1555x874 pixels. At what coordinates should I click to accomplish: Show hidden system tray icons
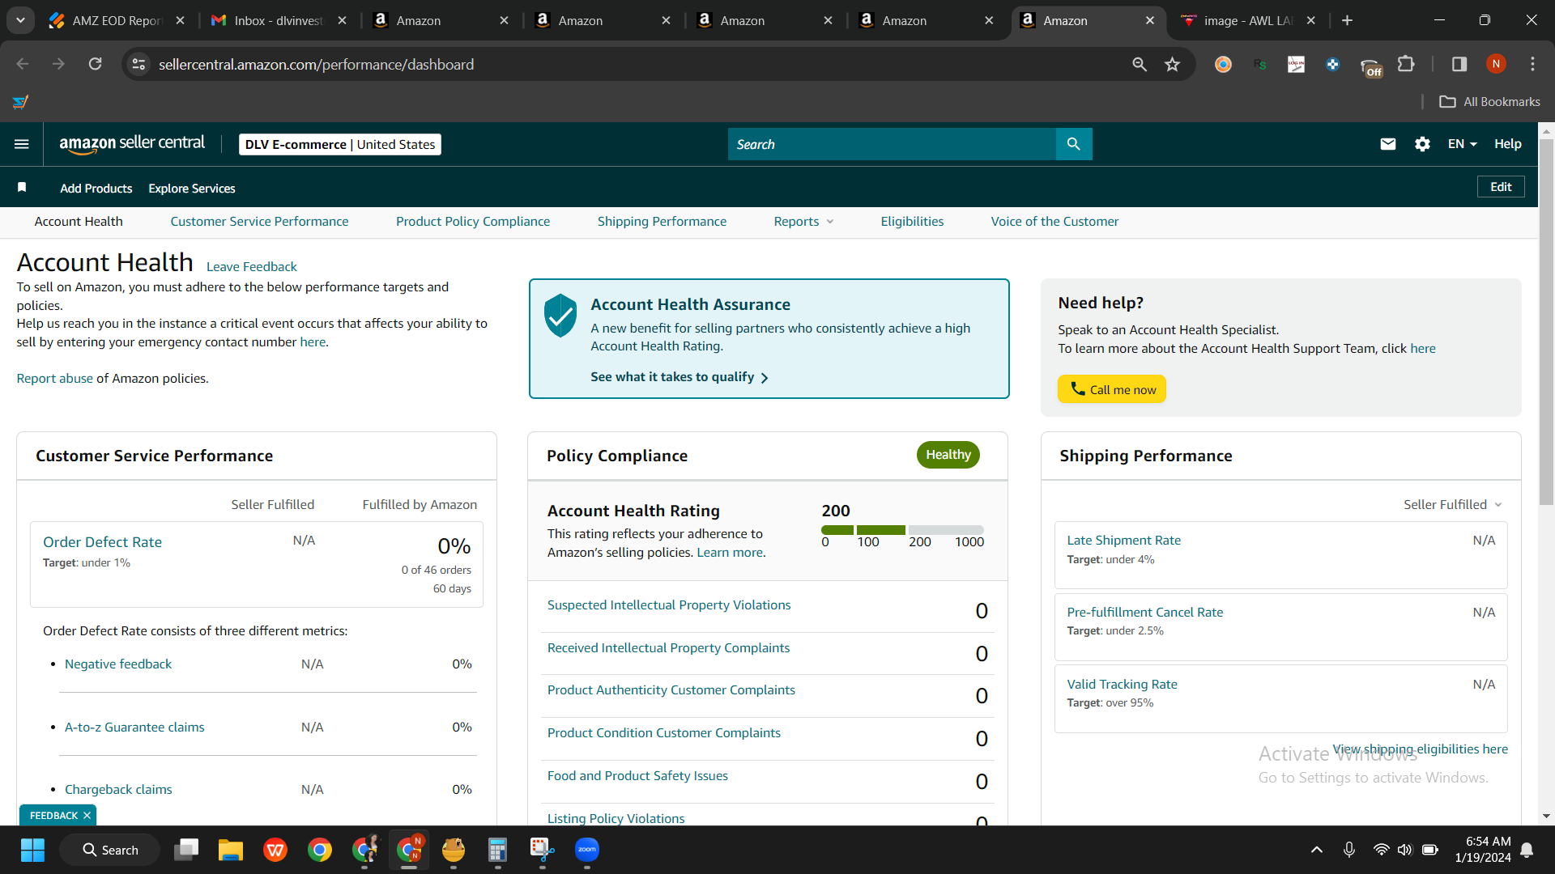(1317, 850)
